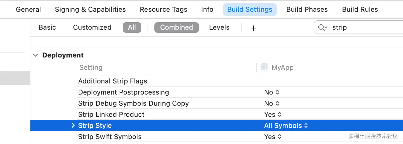Select the Combined view button

pos(176,28)
